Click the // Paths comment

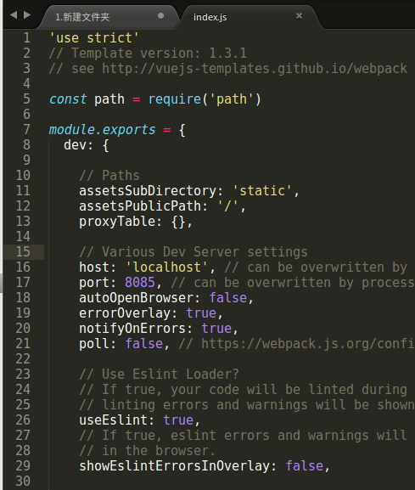(109, 175)
